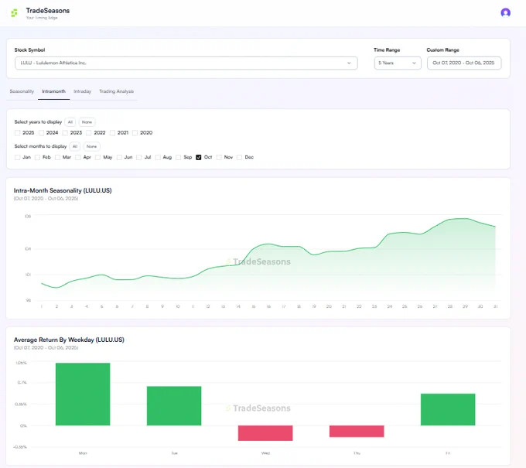Click the Custom Range date field
The height and width of the screenshot is (468, 526).
pos(464,63)
